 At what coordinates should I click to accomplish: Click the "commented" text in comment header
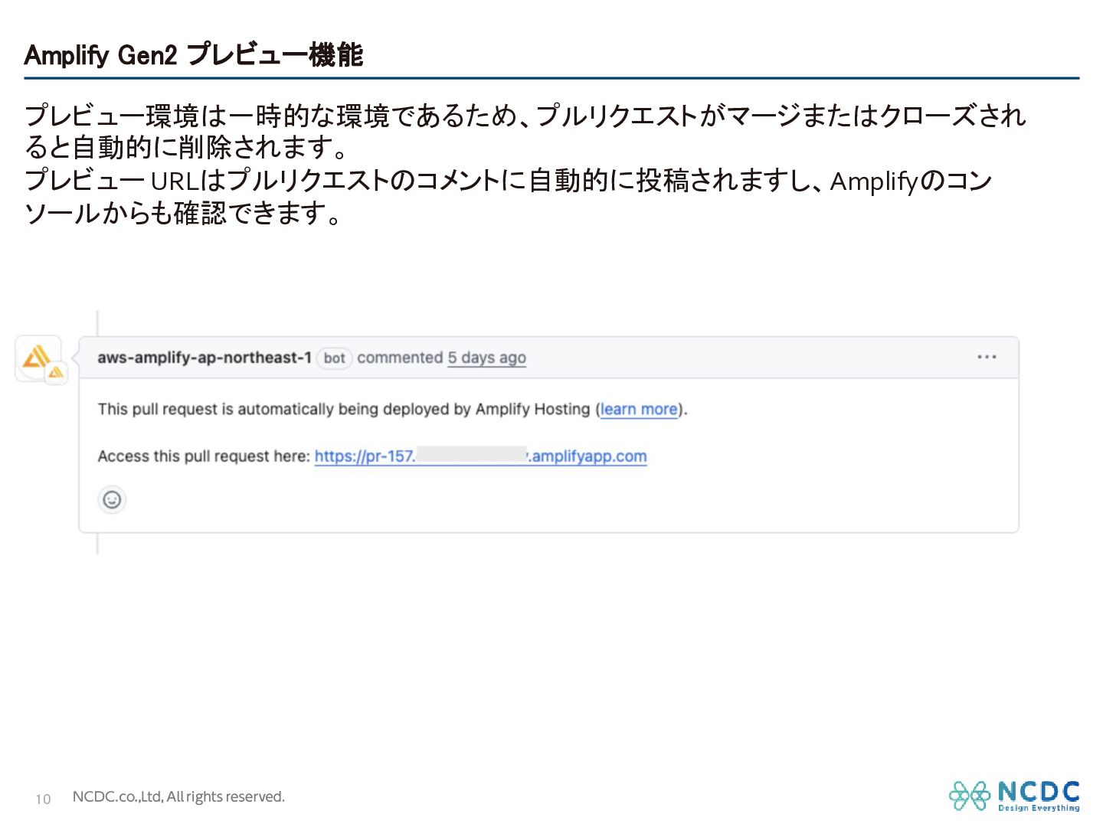coord(400,358)
